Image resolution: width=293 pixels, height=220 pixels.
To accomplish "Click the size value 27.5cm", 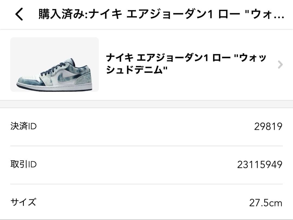I will click(x=266, y=203).
